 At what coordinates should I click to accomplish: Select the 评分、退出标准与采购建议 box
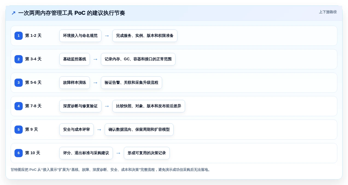[x=86, y=153]
